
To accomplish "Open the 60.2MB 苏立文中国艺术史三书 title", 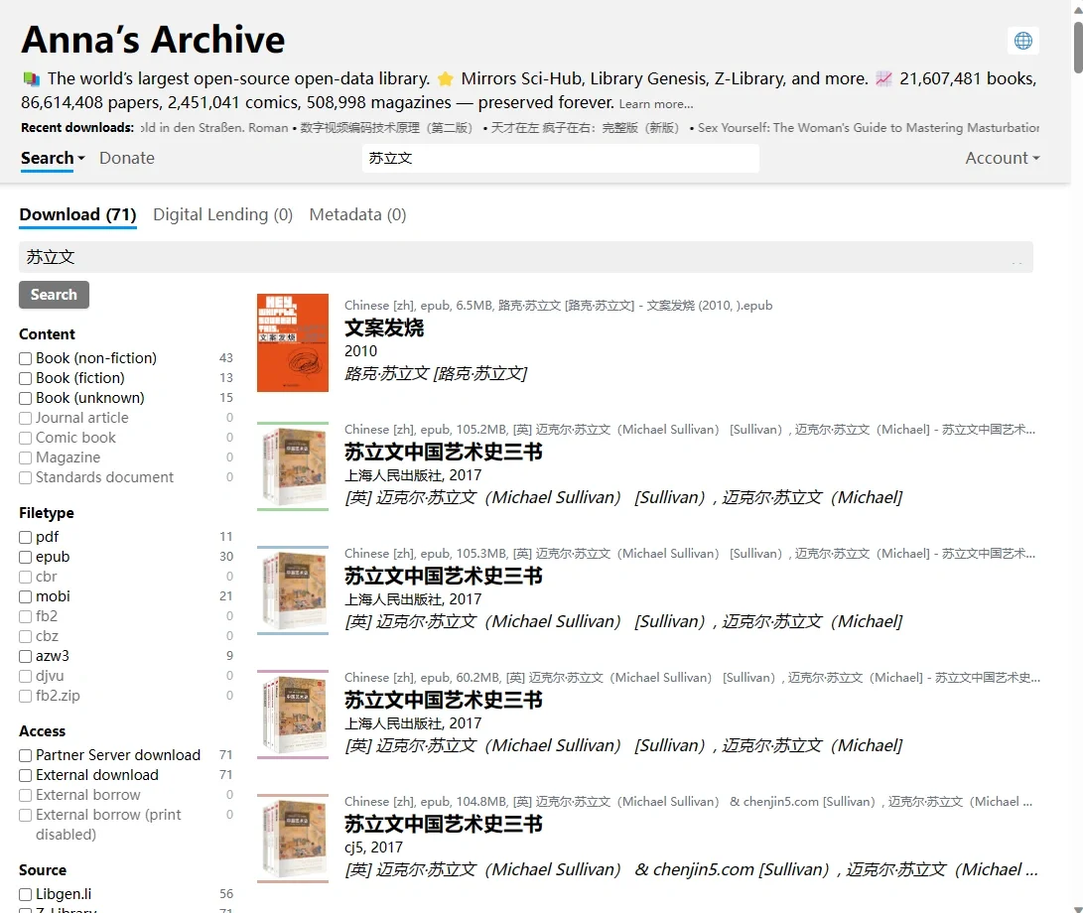I will tap(444, 701).
